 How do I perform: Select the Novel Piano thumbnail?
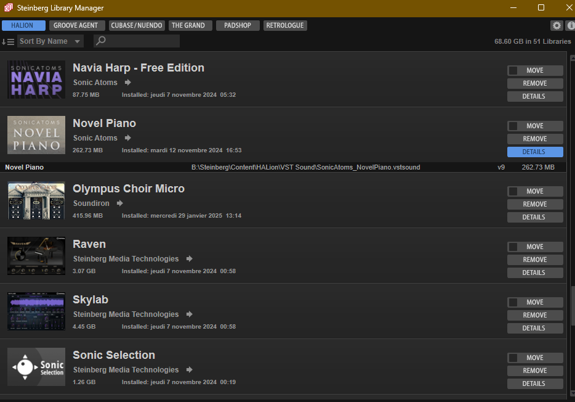click(x=36, y=135)
